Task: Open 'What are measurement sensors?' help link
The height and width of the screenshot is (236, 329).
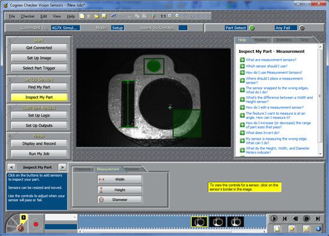Action: [271, 60]
